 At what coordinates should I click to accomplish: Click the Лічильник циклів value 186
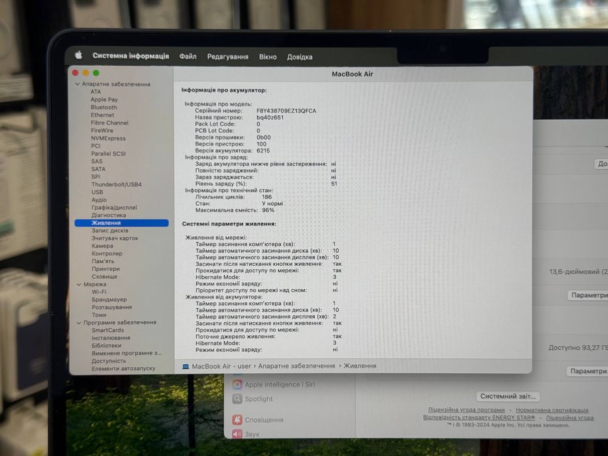(267, 197)
